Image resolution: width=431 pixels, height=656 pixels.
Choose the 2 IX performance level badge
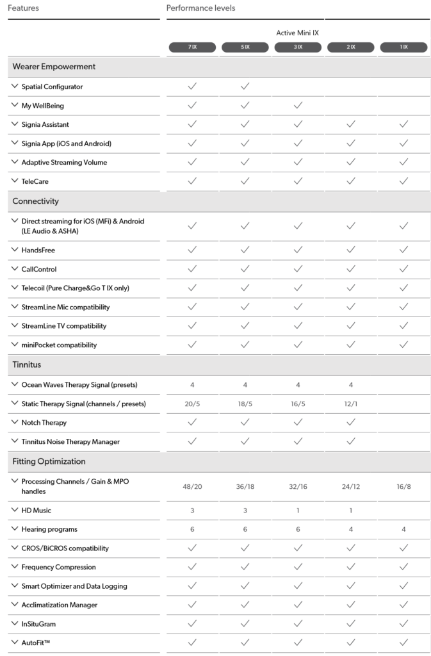click(x=351, y=47)
